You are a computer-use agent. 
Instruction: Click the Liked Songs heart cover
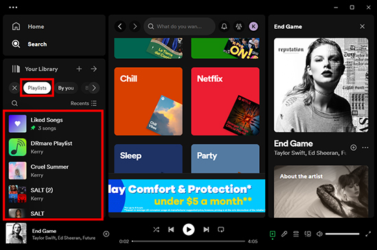point(18,124)
